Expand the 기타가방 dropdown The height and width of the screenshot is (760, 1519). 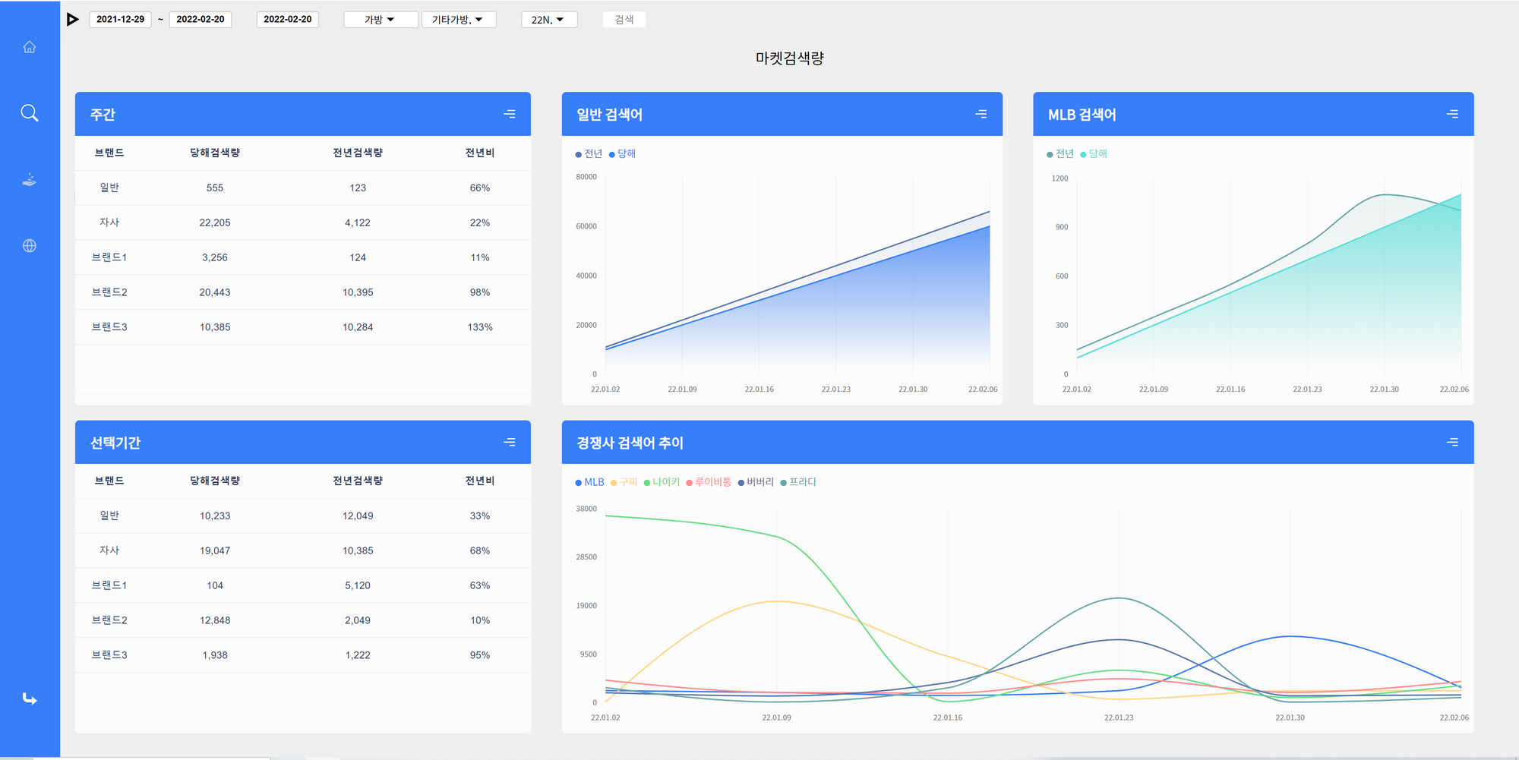click(459, 19)
